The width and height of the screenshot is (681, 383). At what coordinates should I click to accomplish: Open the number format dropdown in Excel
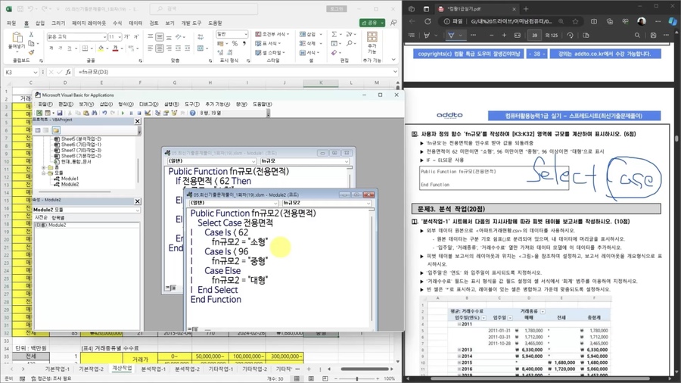pos(245,34)
